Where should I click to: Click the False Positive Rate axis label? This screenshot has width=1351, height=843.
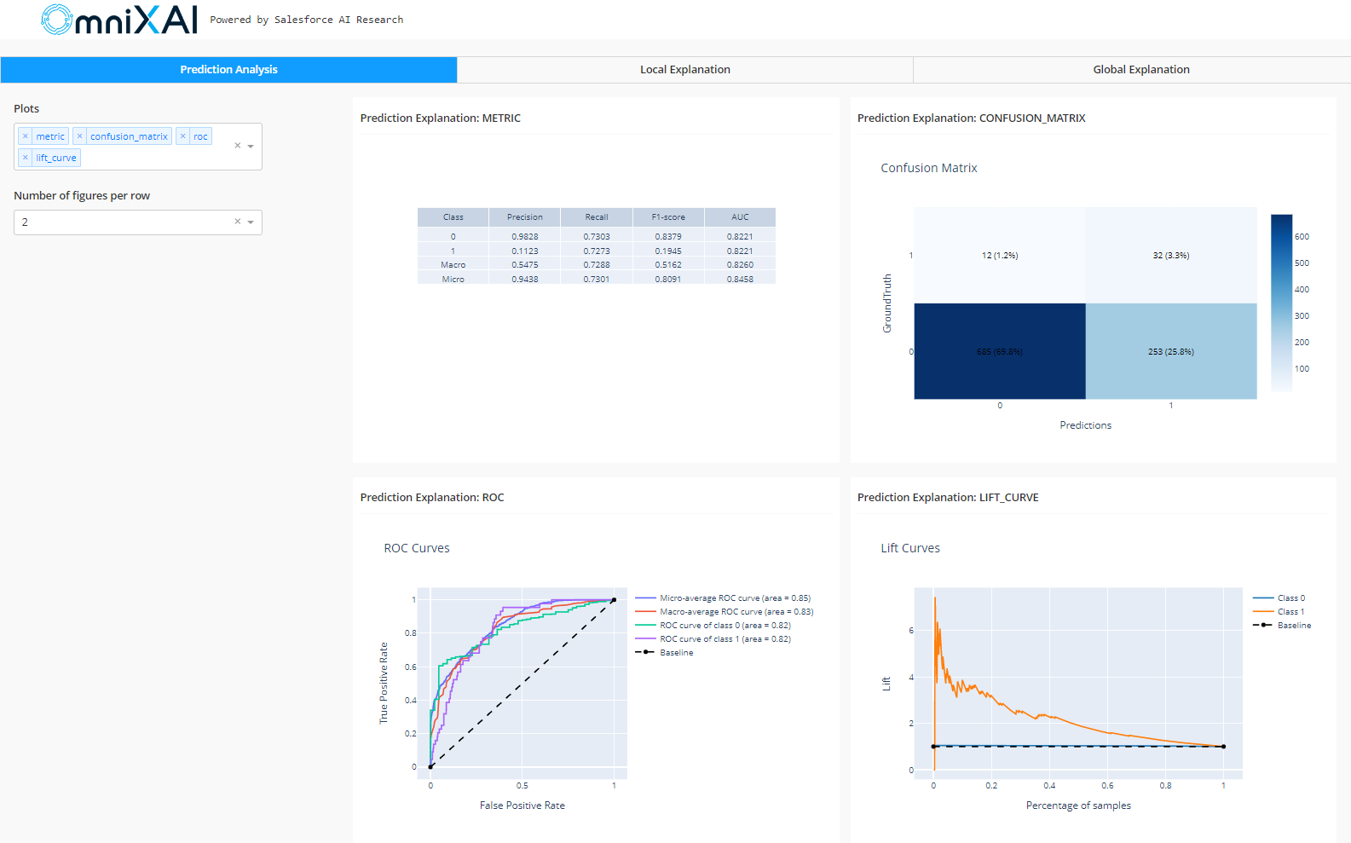[523, 805]
